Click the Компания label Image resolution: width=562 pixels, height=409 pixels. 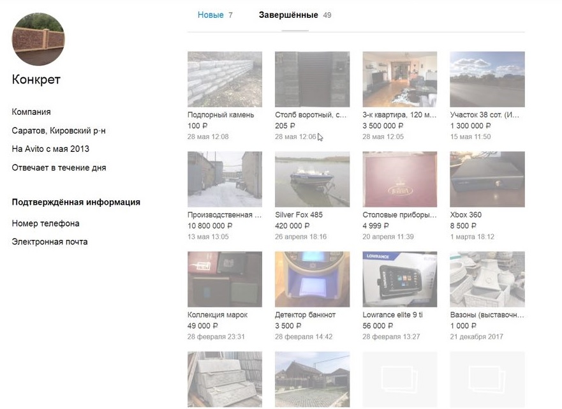pyautogui.click(x=31, y=112)
